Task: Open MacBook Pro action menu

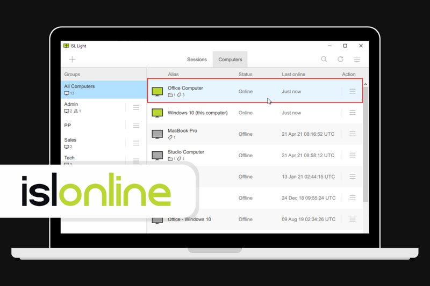Action: tap(353, 134)
